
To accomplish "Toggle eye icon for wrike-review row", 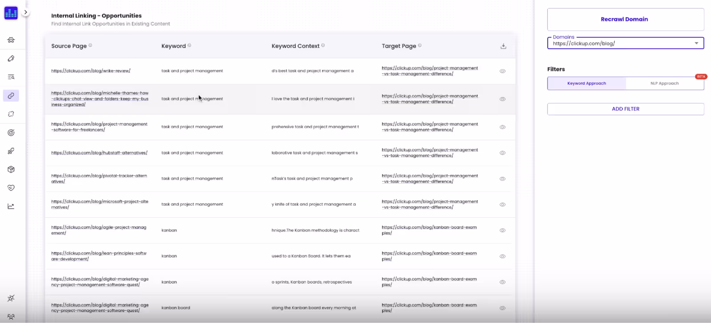I will 503,71.
